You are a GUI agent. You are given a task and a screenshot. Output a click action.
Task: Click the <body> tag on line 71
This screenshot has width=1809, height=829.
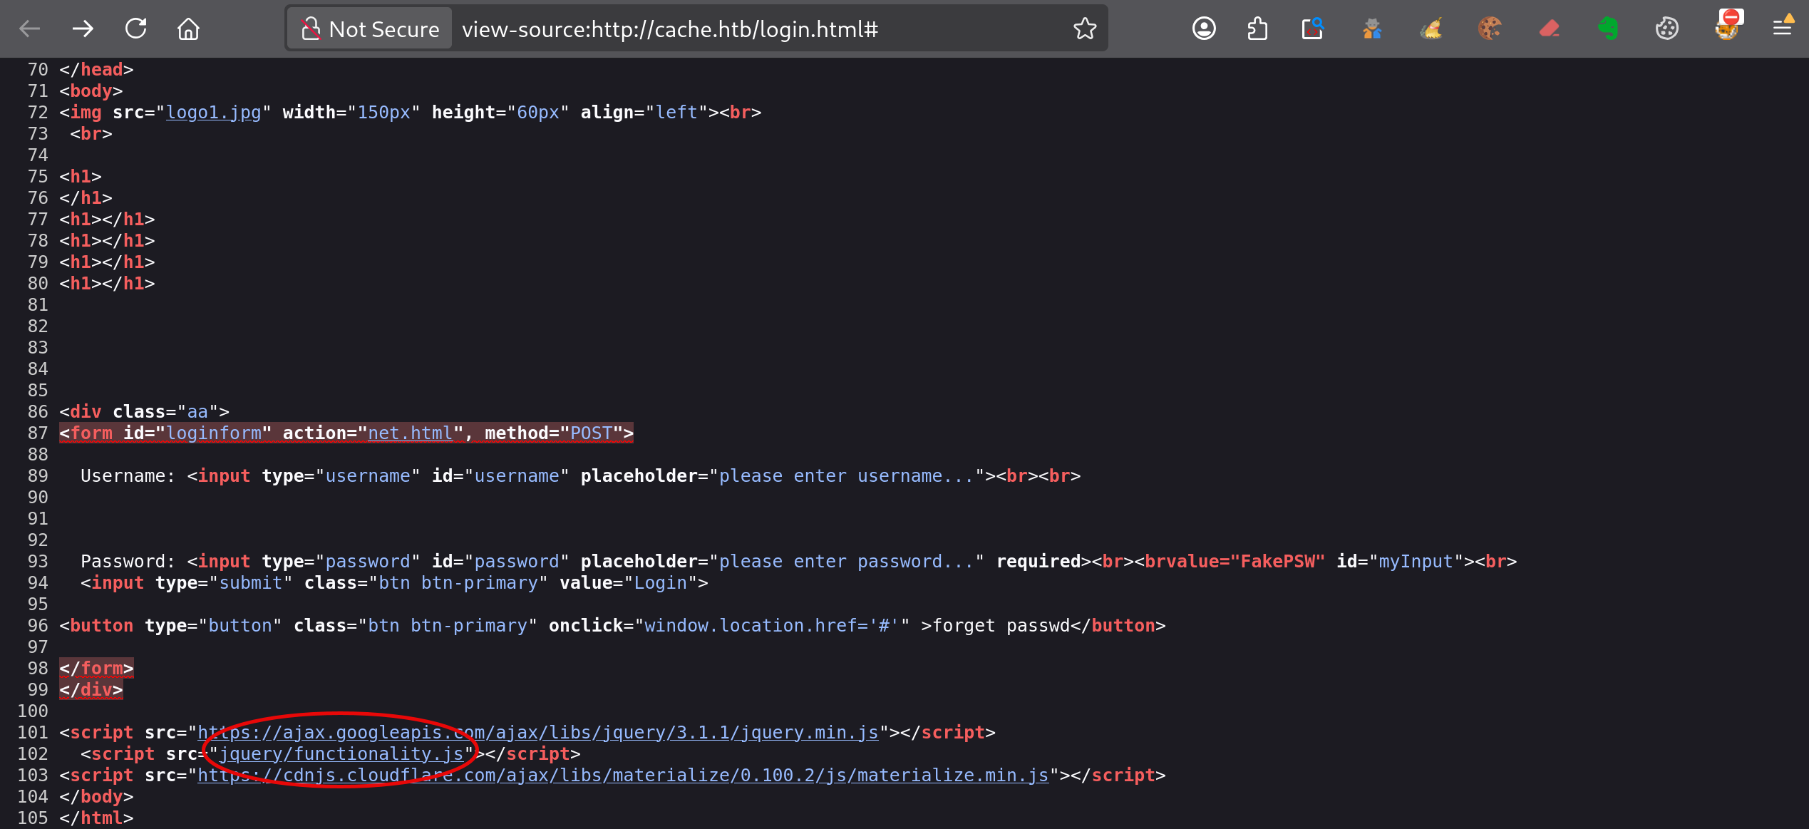click(x=91, y=91)
